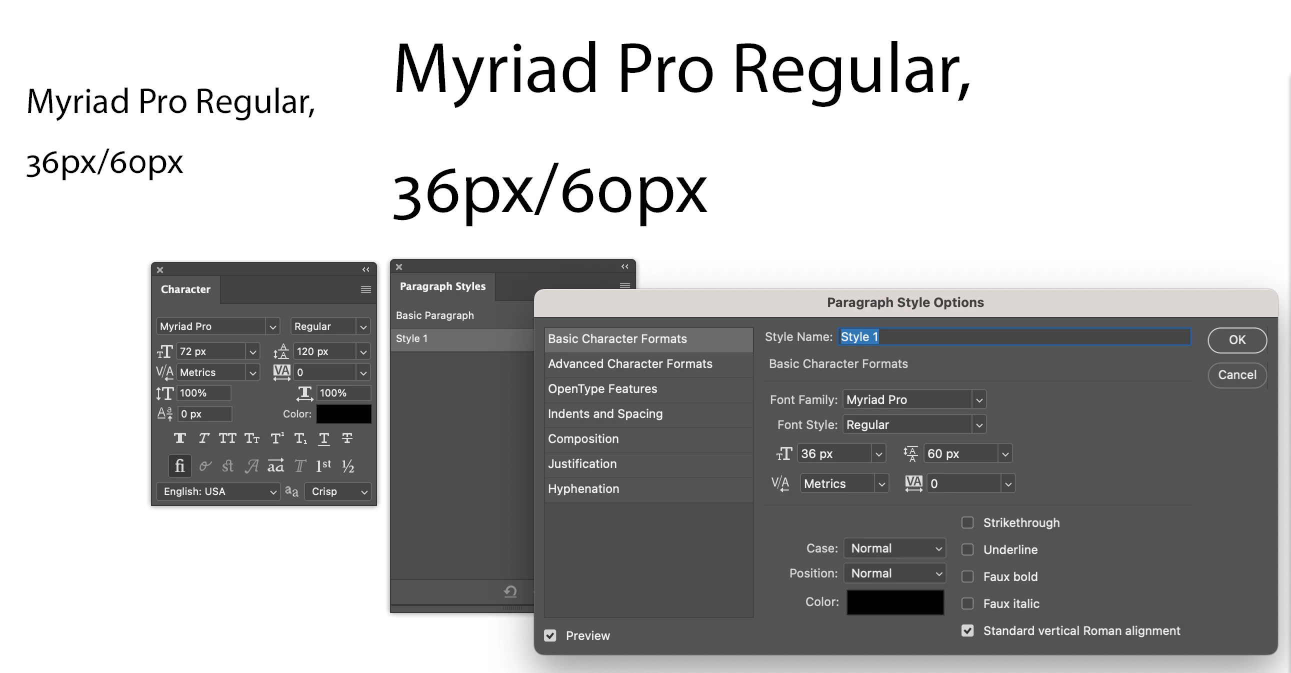This screenshot has height=673, width=1291.
Task: Click the clear override arrow in Paragraph Styles
Action: coord(510,591)
